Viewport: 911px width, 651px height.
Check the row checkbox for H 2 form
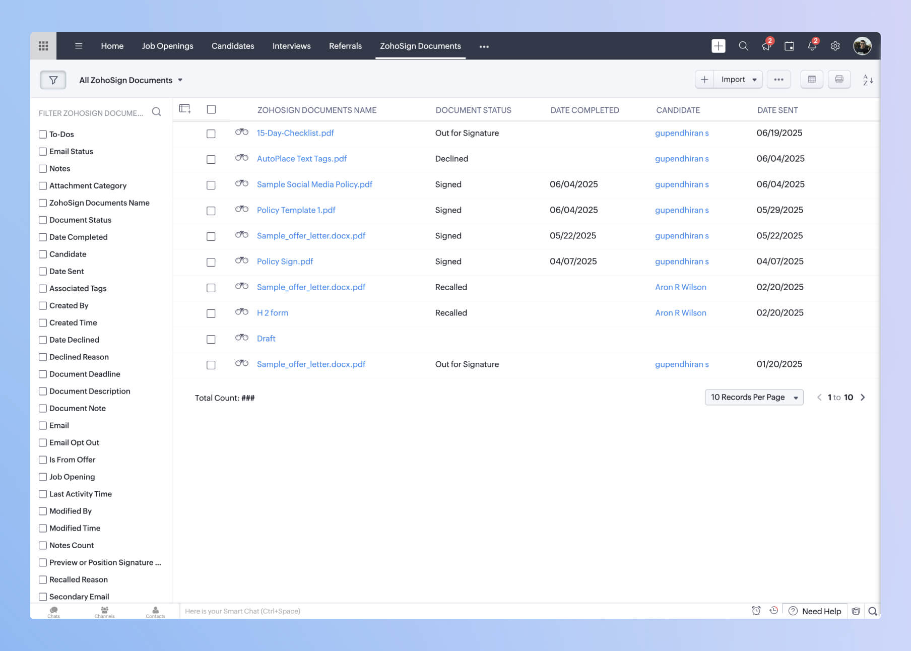pyautogui.click(x=211, y=313)
